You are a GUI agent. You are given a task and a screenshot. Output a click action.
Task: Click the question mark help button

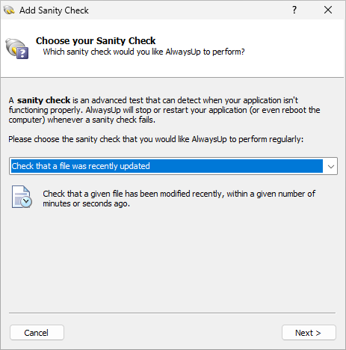294,10
